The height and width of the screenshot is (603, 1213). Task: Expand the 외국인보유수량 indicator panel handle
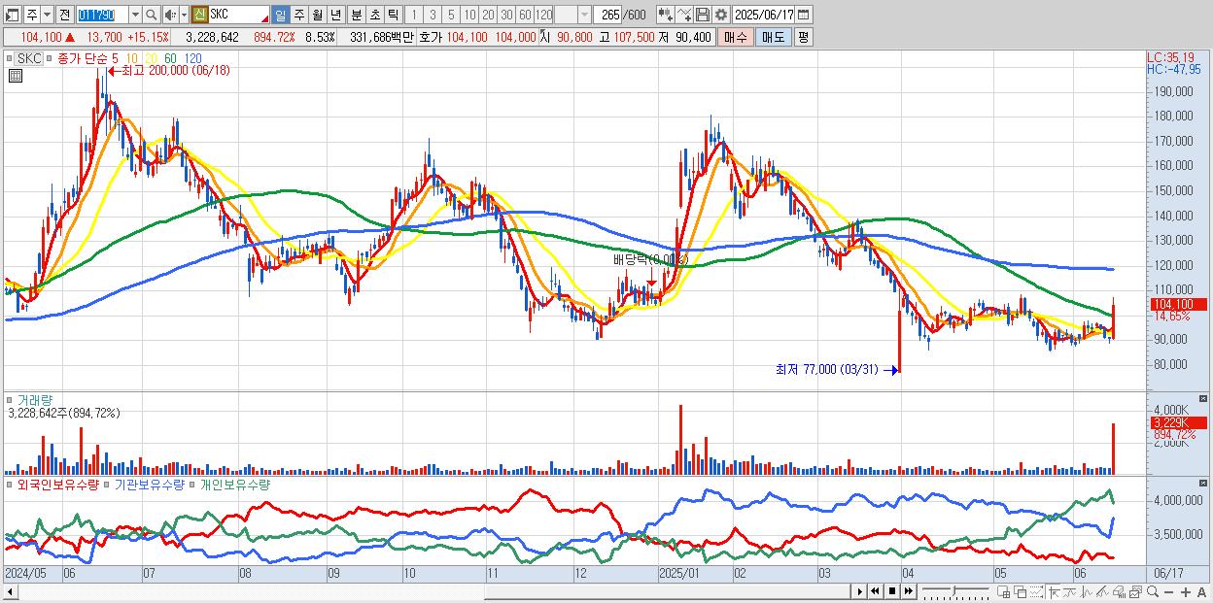(x=11, y=484)
